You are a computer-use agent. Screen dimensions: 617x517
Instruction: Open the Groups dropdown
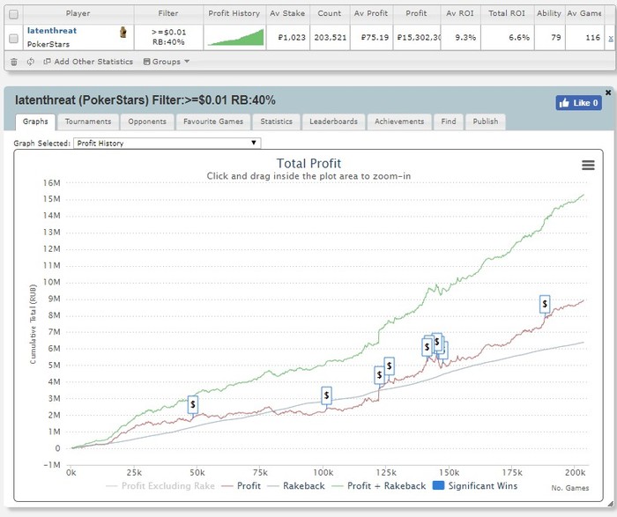167,62
